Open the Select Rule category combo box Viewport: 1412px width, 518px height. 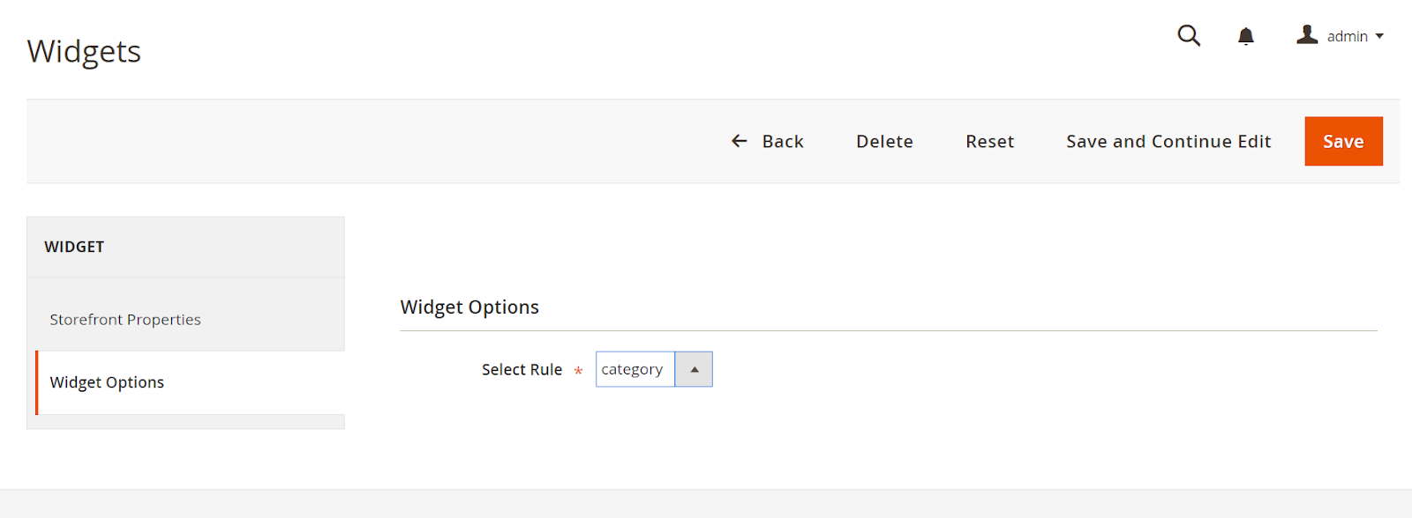pyautogui.click(x=635, y=370)
